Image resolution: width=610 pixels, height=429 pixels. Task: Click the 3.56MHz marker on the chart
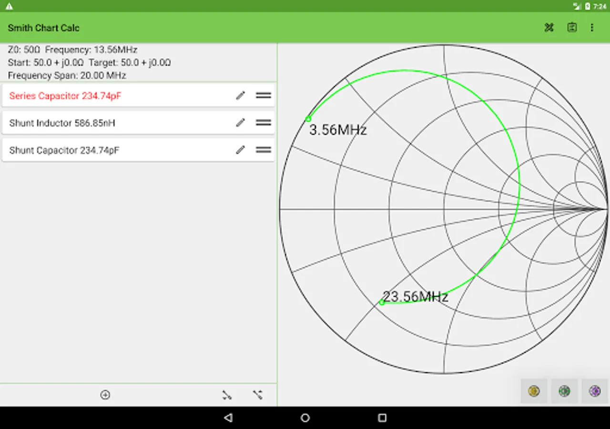[308, 119]
